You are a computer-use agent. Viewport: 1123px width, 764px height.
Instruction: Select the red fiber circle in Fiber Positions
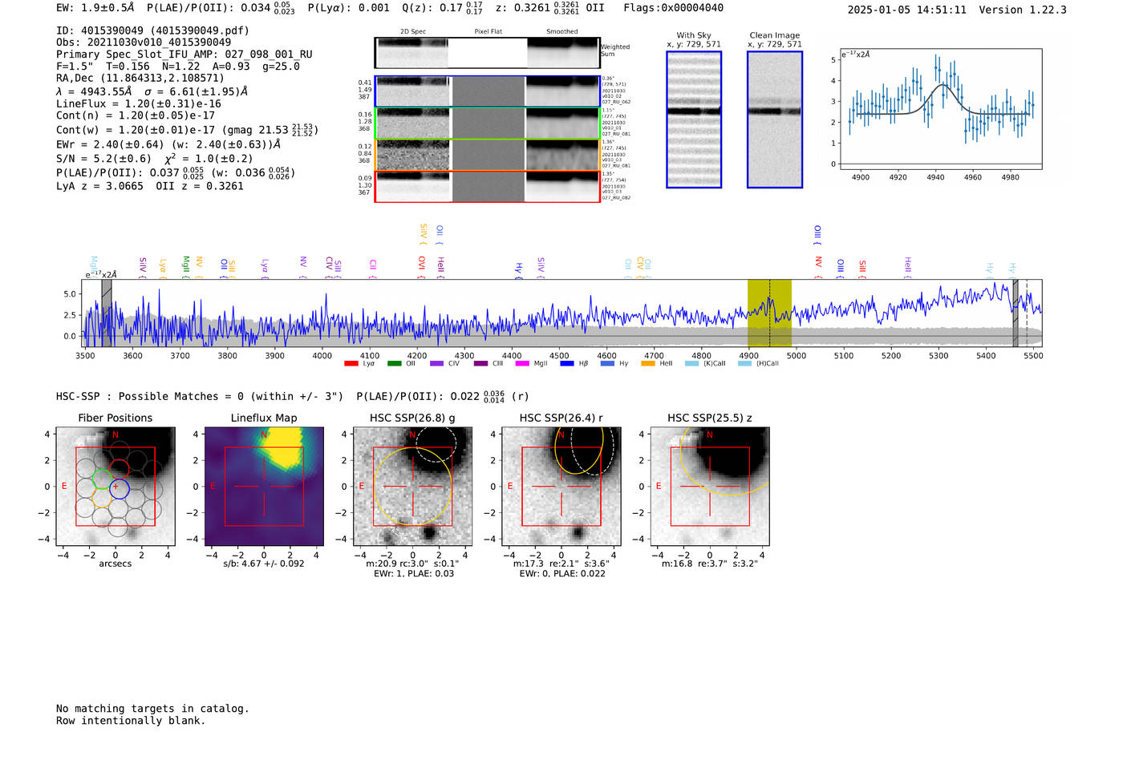coord(119,468)
